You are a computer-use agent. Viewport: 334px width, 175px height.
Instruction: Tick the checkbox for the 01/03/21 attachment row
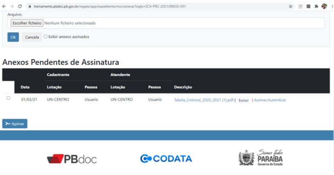[8, 98]
